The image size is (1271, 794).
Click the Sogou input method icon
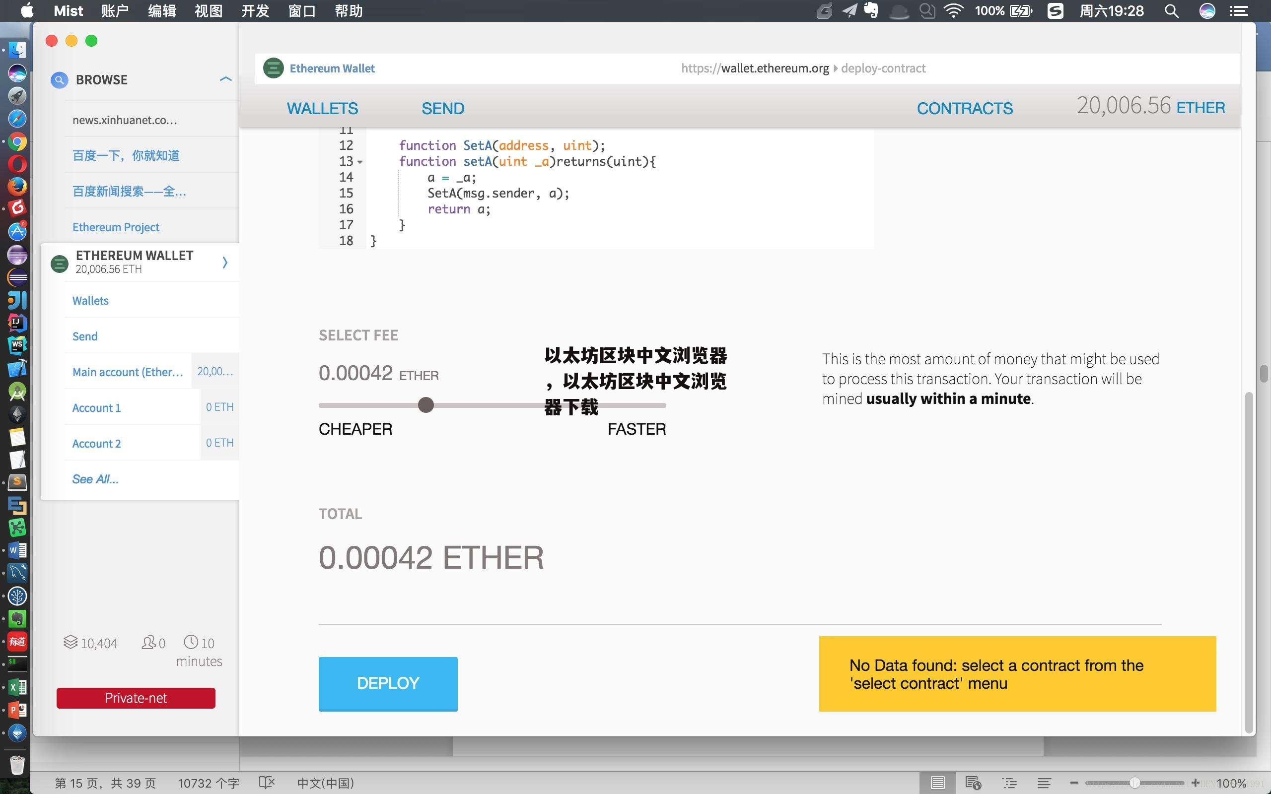pyautogui.click(x=1055, y=10)
